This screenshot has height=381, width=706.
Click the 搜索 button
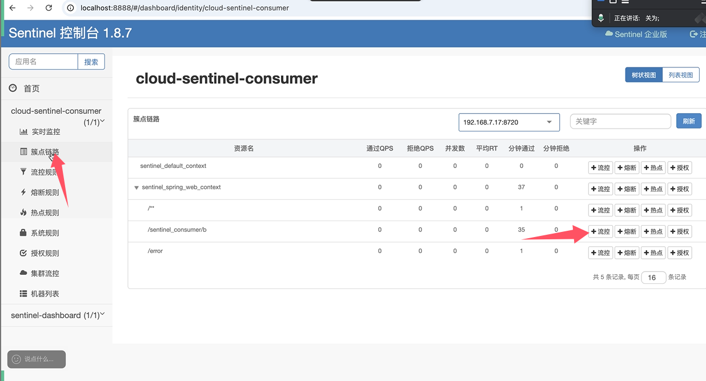click(x=91, y=62)
